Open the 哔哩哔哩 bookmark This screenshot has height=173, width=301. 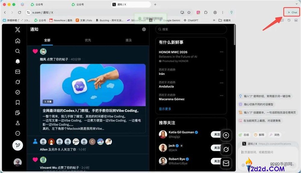click(x=17, y=20)
